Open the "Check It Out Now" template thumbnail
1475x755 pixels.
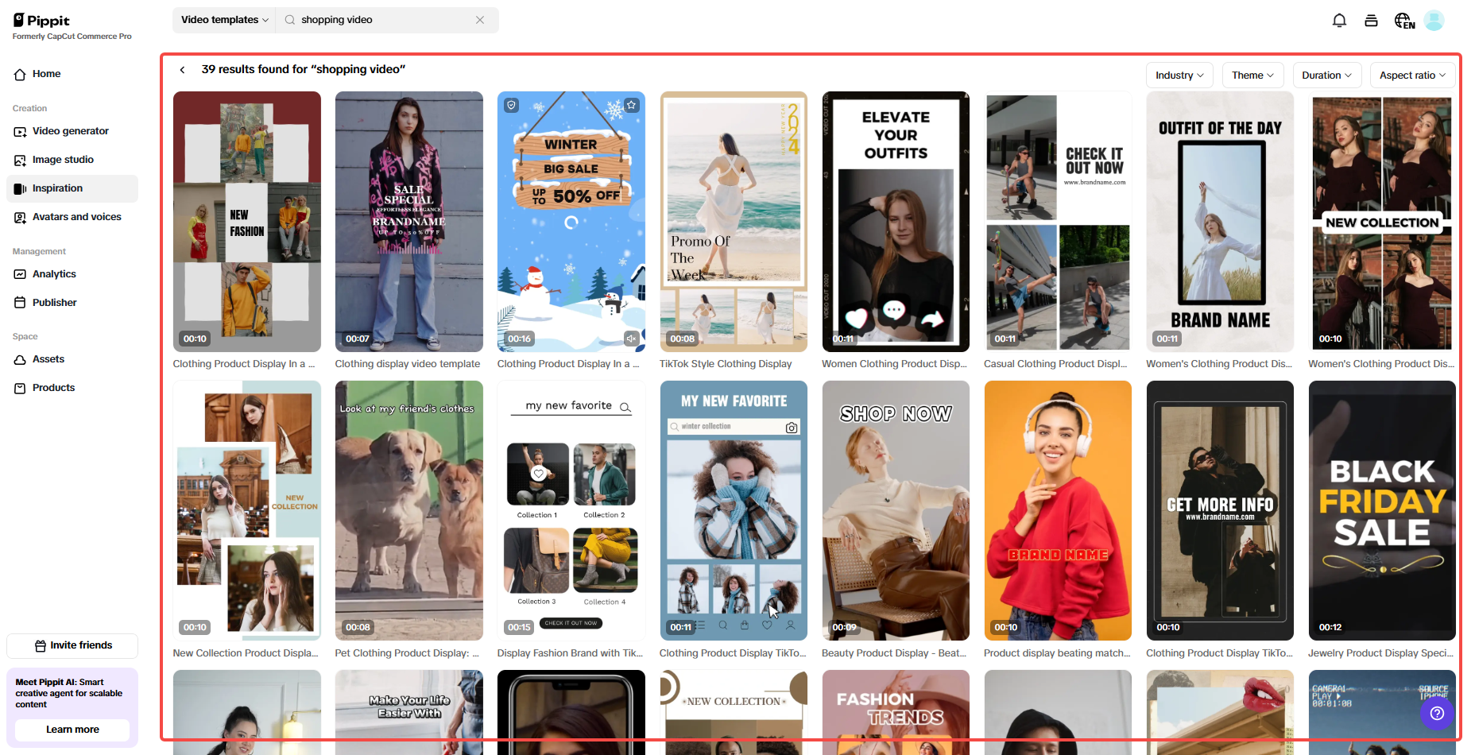coord(1058,222)
